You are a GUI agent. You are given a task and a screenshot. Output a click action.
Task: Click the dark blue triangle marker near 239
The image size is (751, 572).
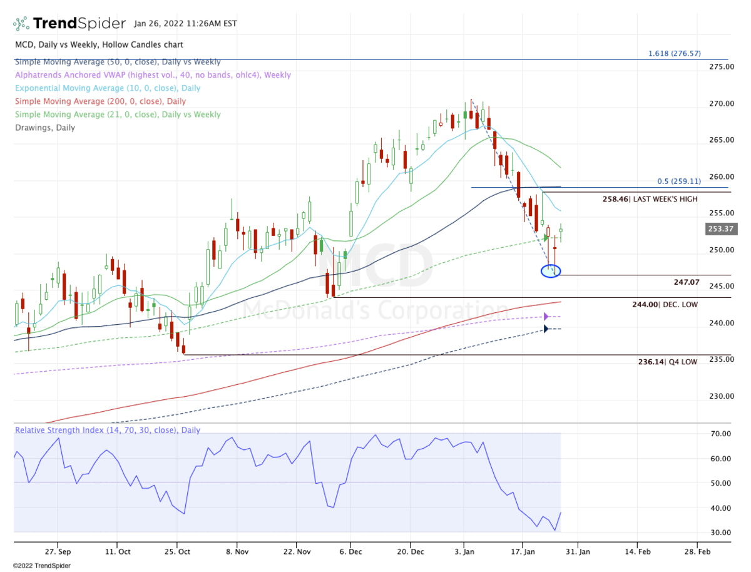pyautogui.click(x=546, y=329)
